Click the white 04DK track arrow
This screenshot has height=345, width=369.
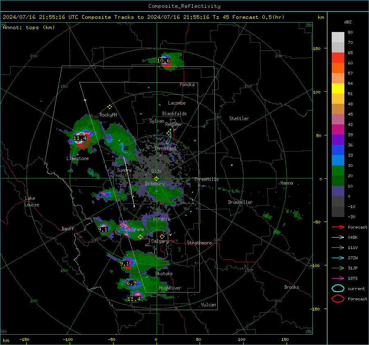(338, 237)
